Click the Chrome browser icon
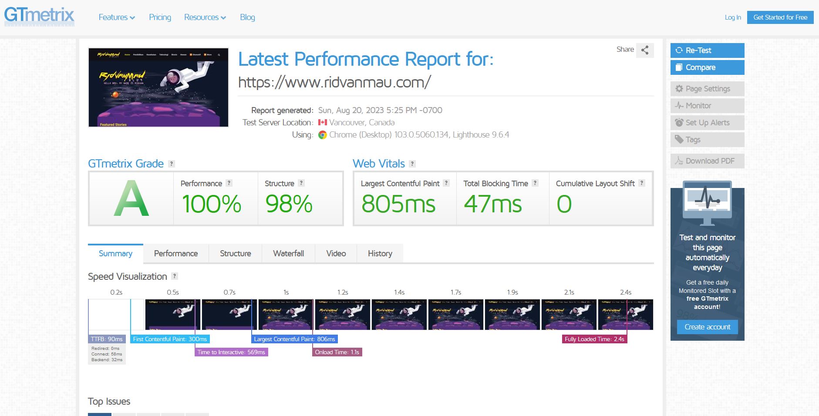The height and width of the screenshot is (416, 819). tap(322, 135)
